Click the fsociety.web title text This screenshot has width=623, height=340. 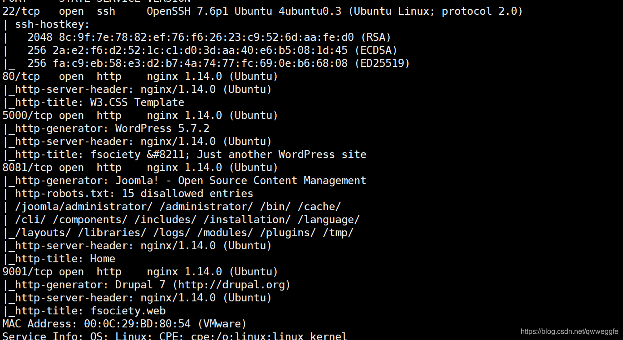click(x=128, y=311)
